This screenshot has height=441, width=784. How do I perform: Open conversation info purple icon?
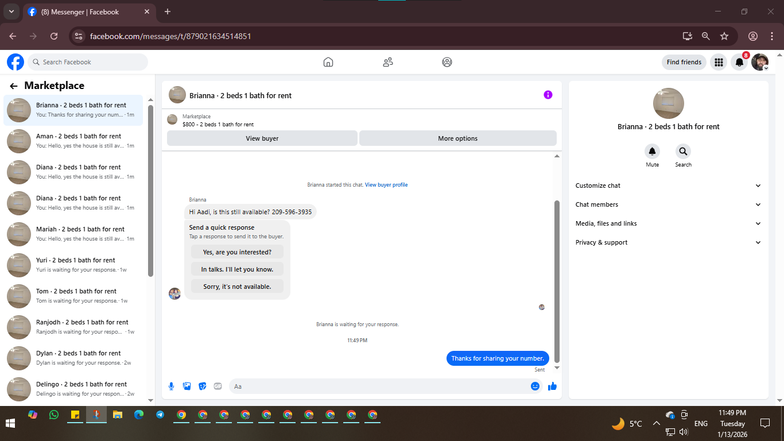548,95
